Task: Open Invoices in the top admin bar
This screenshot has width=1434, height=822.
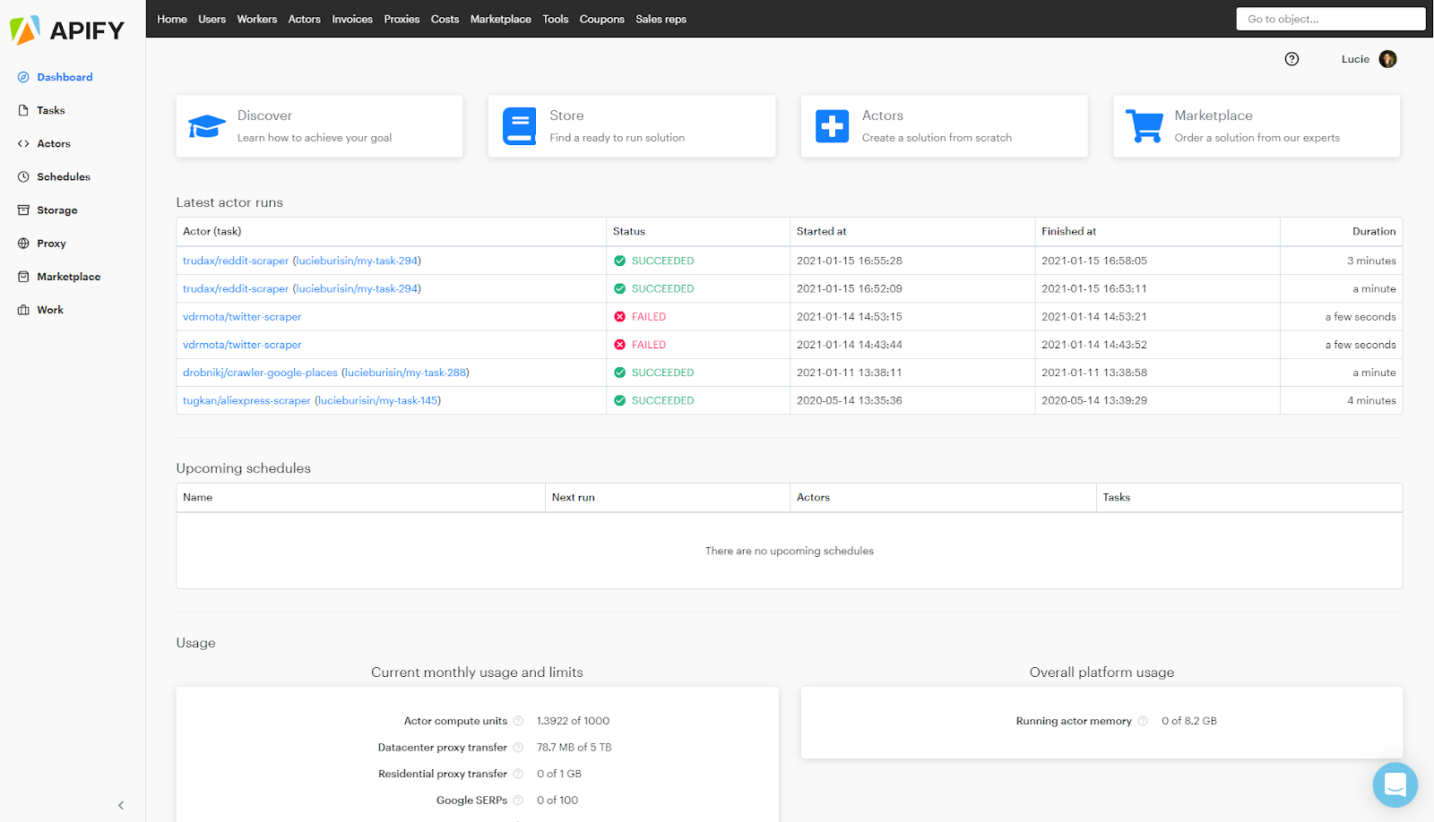Action: [x=352, y=19]
